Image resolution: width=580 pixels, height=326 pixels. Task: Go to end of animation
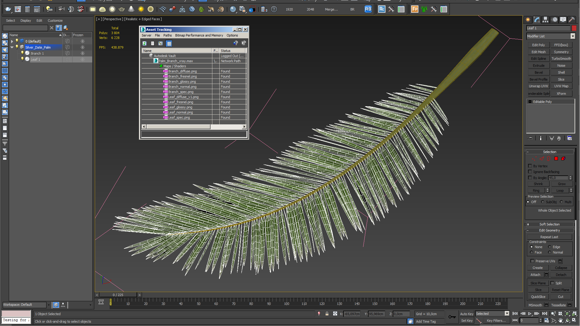tap(545, 314)
